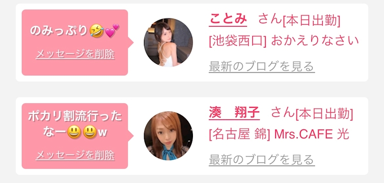
Task: Click the second smiley emoji before w
Action: click(90, 133)
